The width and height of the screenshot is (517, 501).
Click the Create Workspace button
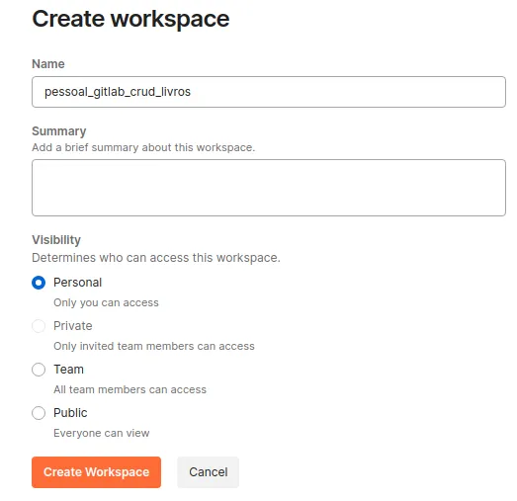point(96,472)
